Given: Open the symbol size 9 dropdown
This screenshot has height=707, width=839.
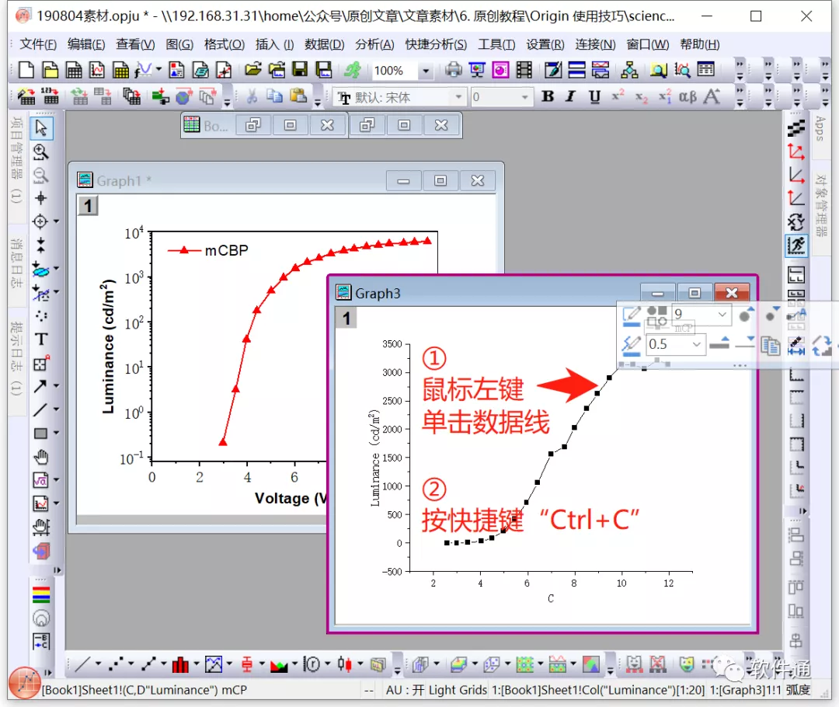Looking at the screenshot, I should (x=722, y=314).
